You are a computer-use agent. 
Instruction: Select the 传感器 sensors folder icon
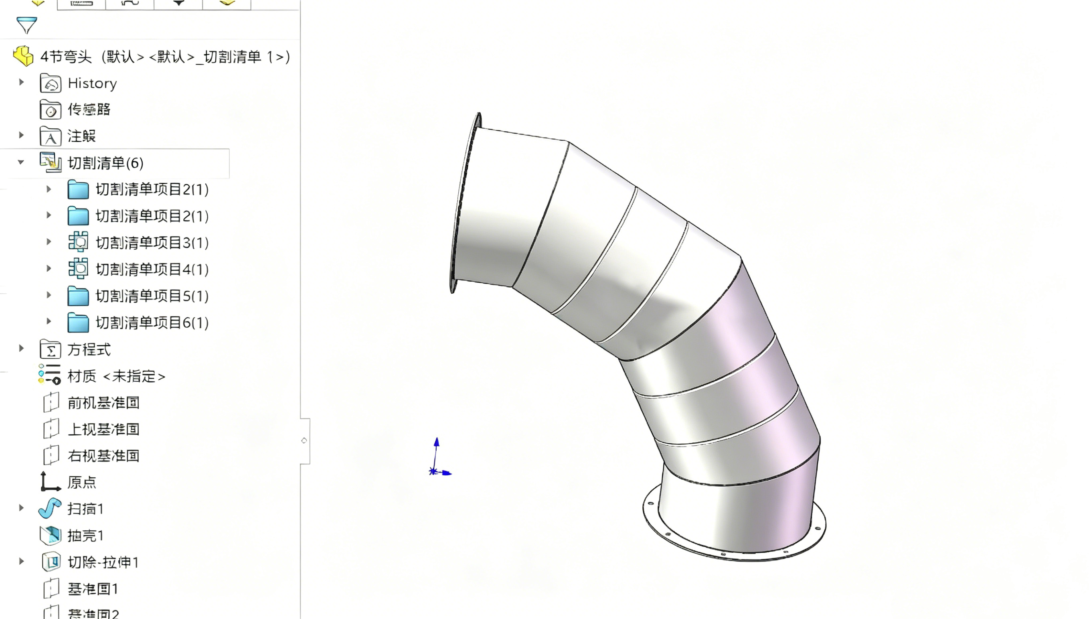(x=51, y=110)
